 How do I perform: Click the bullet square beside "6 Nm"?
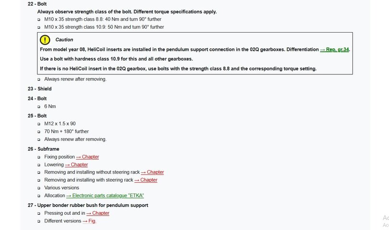point(39,106)
